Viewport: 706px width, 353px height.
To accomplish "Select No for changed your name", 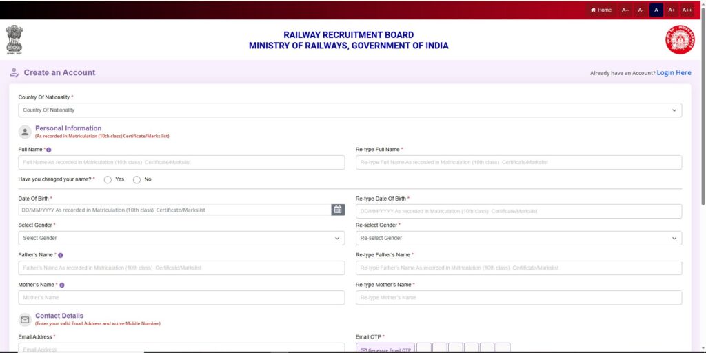I will point(137,180).
